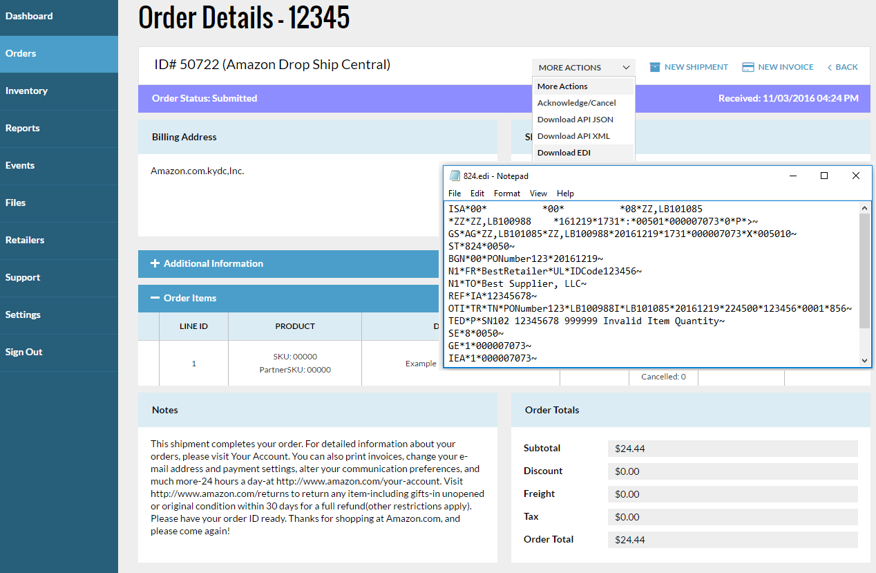
Task: Click Sign Out in the sidebar
Action: coord(59,352)
